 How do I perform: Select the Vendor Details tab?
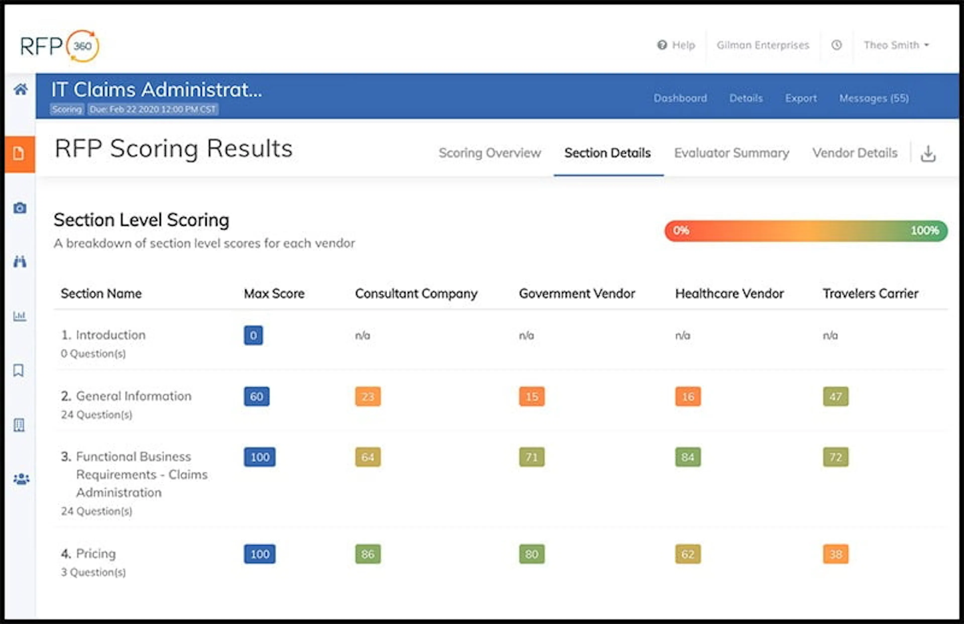(855, 153)
